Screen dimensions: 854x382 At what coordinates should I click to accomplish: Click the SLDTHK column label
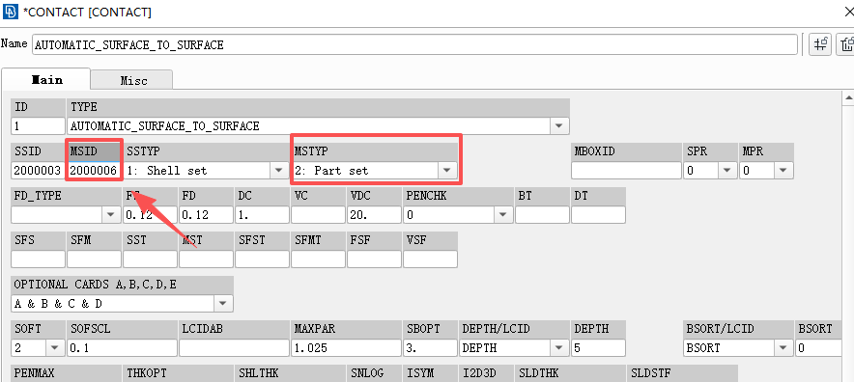pyautogui.click(x=539, y=373)
